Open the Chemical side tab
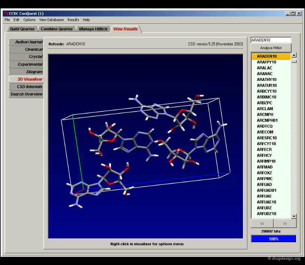 26,50
